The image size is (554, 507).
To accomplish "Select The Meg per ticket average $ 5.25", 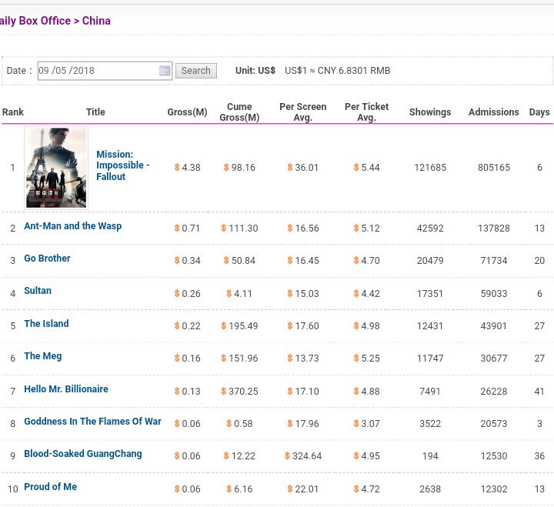I will point(367,359).
